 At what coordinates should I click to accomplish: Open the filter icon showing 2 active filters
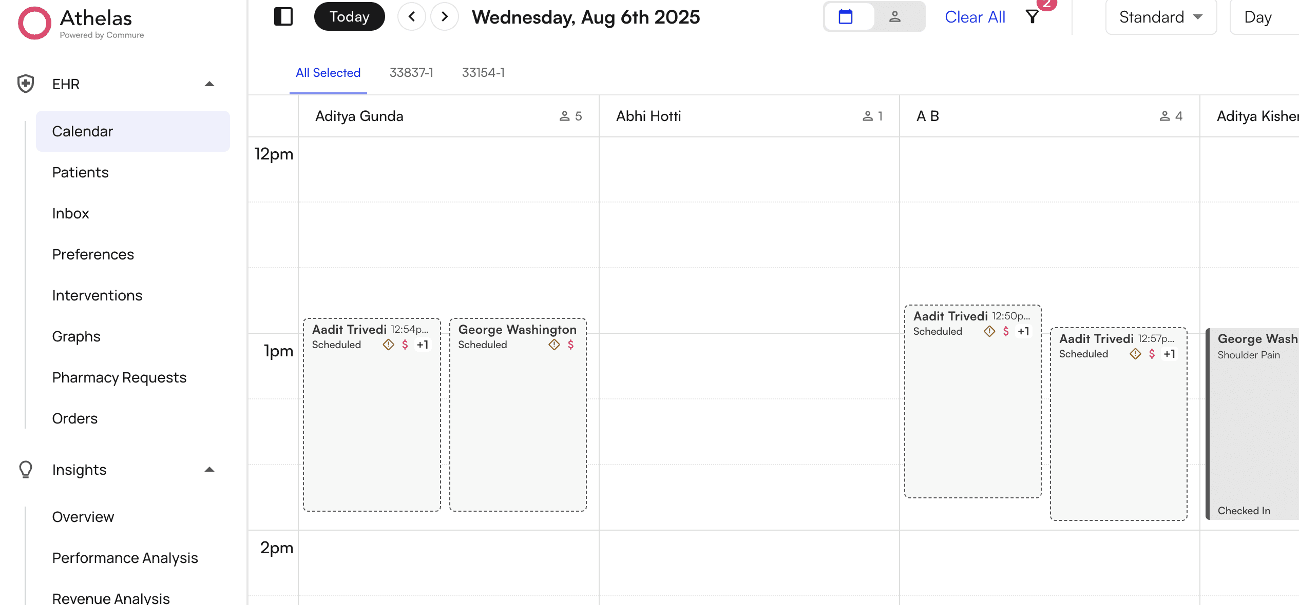(1033, 16)
